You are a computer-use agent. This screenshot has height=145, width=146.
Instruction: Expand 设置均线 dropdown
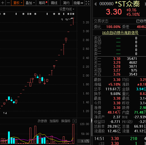pos(67,9)
